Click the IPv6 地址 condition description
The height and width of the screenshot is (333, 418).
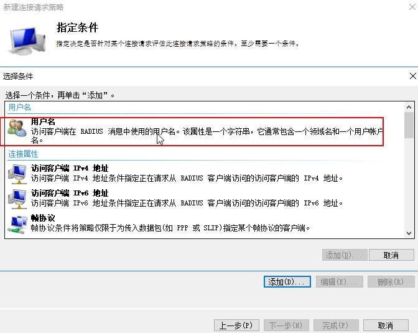click(x=187, y=203)
